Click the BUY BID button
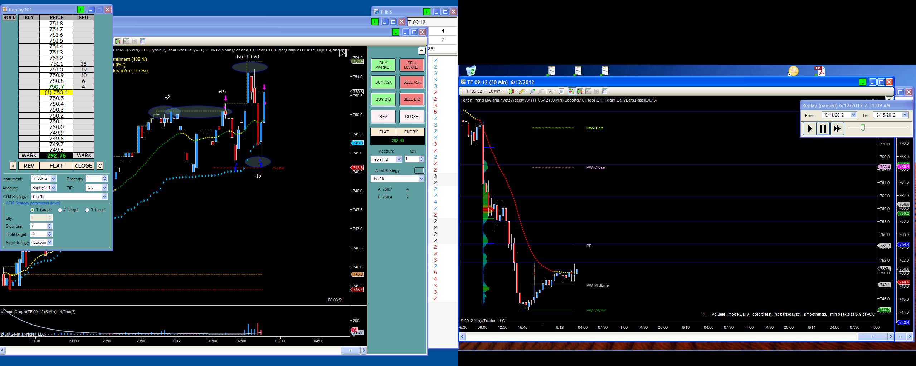This screenshot has height=366, width=916. (383, 99)
